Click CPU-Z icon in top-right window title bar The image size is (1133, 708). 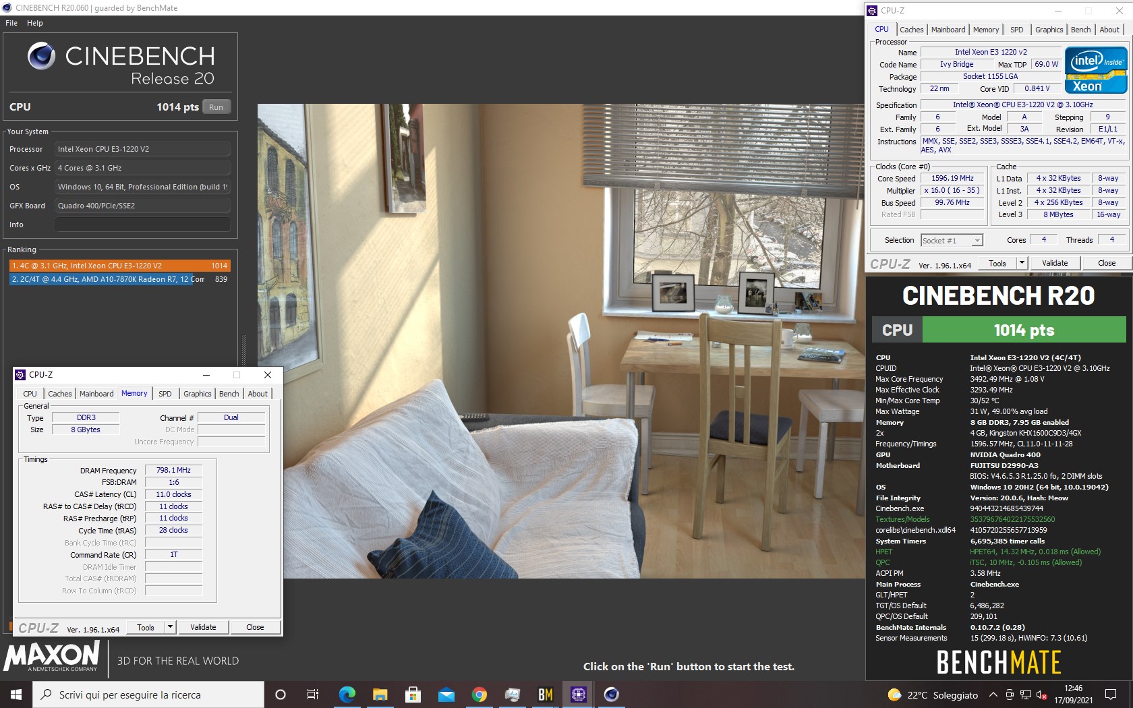[872, 11]
